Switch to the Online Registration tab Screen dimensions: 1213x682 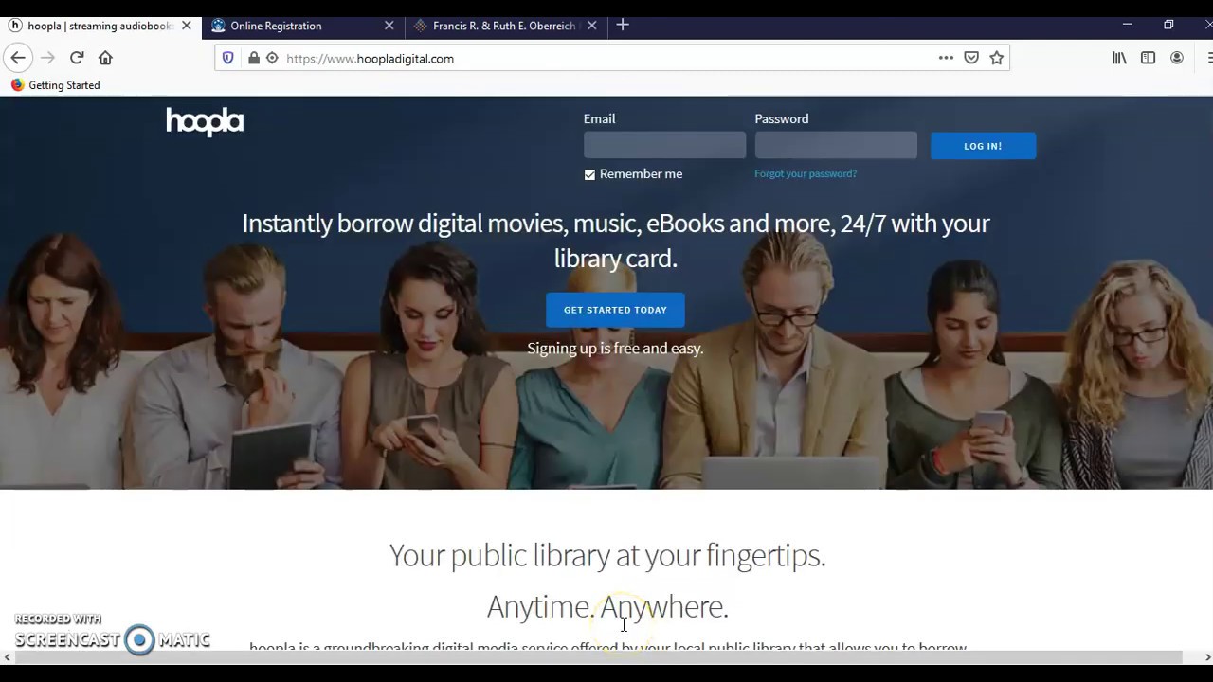pos(303,26)
